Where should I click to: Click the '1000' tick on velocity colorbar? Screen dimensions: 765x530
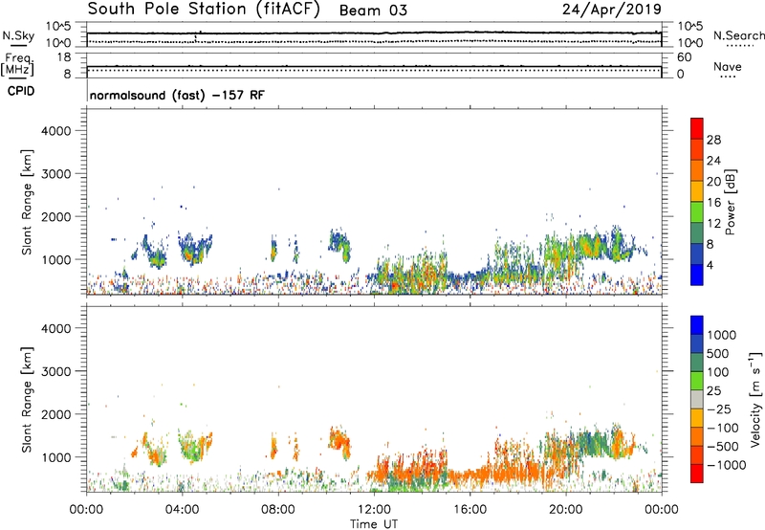coord(722,335)
